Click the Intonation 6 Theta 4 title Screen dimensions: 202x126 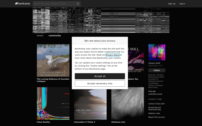[85, 122]
